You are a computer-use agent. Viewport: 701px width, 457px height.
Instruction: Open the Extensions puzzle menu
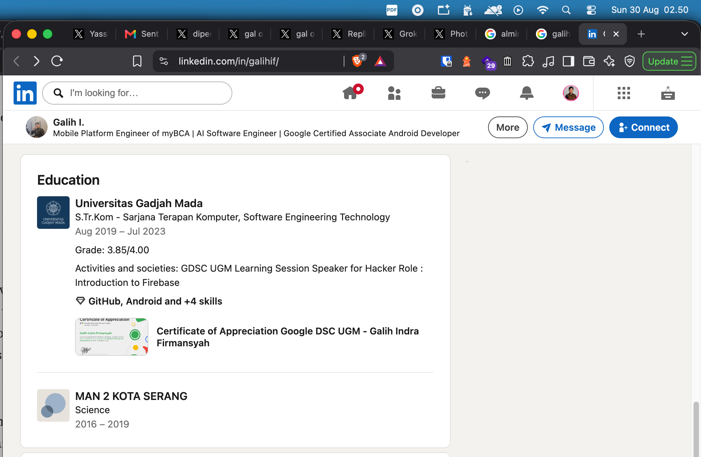tap(528, 61)
